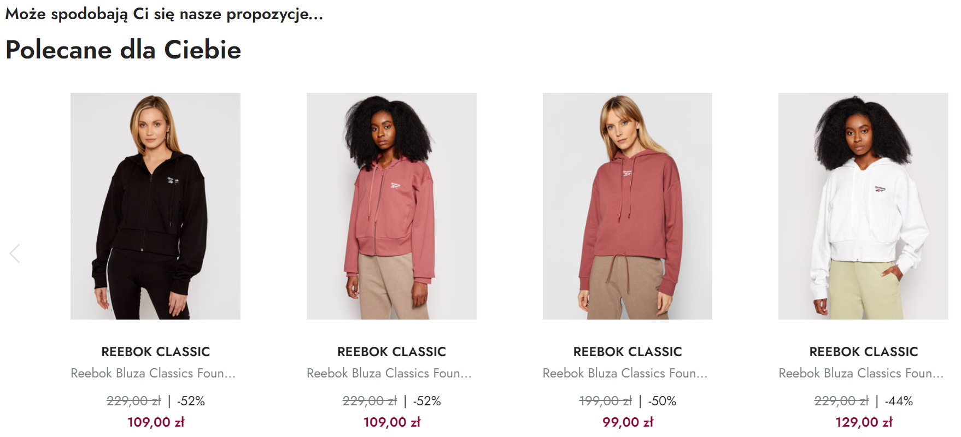Screen dimensions: 961x437
Task: Open the pink zip-up hoodie product photo
Action: click(391, 206)
